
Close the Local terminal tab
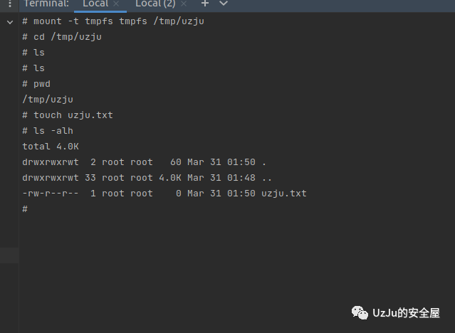[116, 4]
